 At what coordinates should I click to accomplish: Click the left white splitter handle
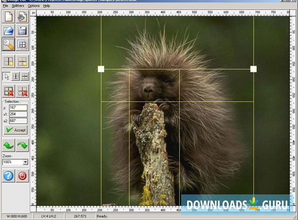[101, 69]
